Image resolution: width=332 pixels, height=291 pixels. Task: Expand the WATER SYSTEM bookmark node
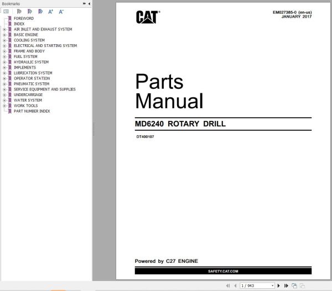point(4,100)
